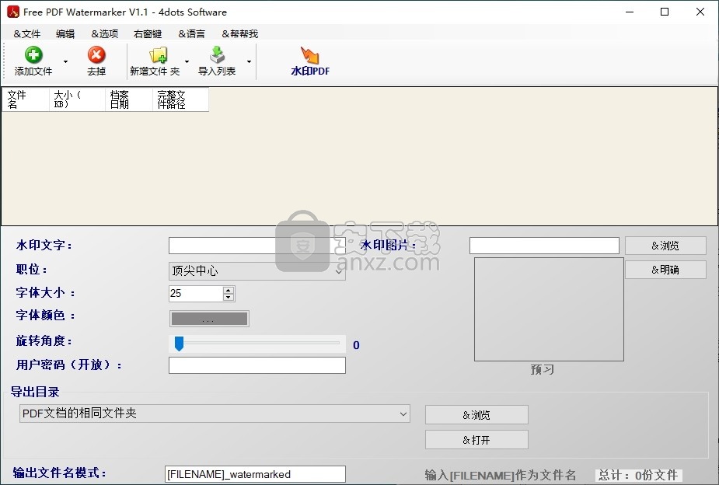Viewport: 719px width, 485px height.
Task: Click the 文件名 column header
Action: [26, 99]
